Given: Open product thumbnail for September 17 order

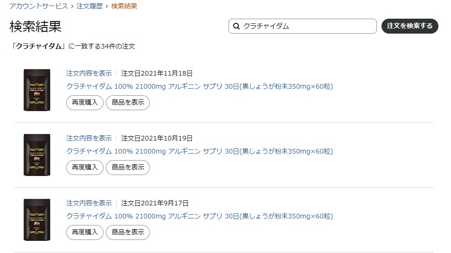Looking at the screenshot, I should pos(36,220).
